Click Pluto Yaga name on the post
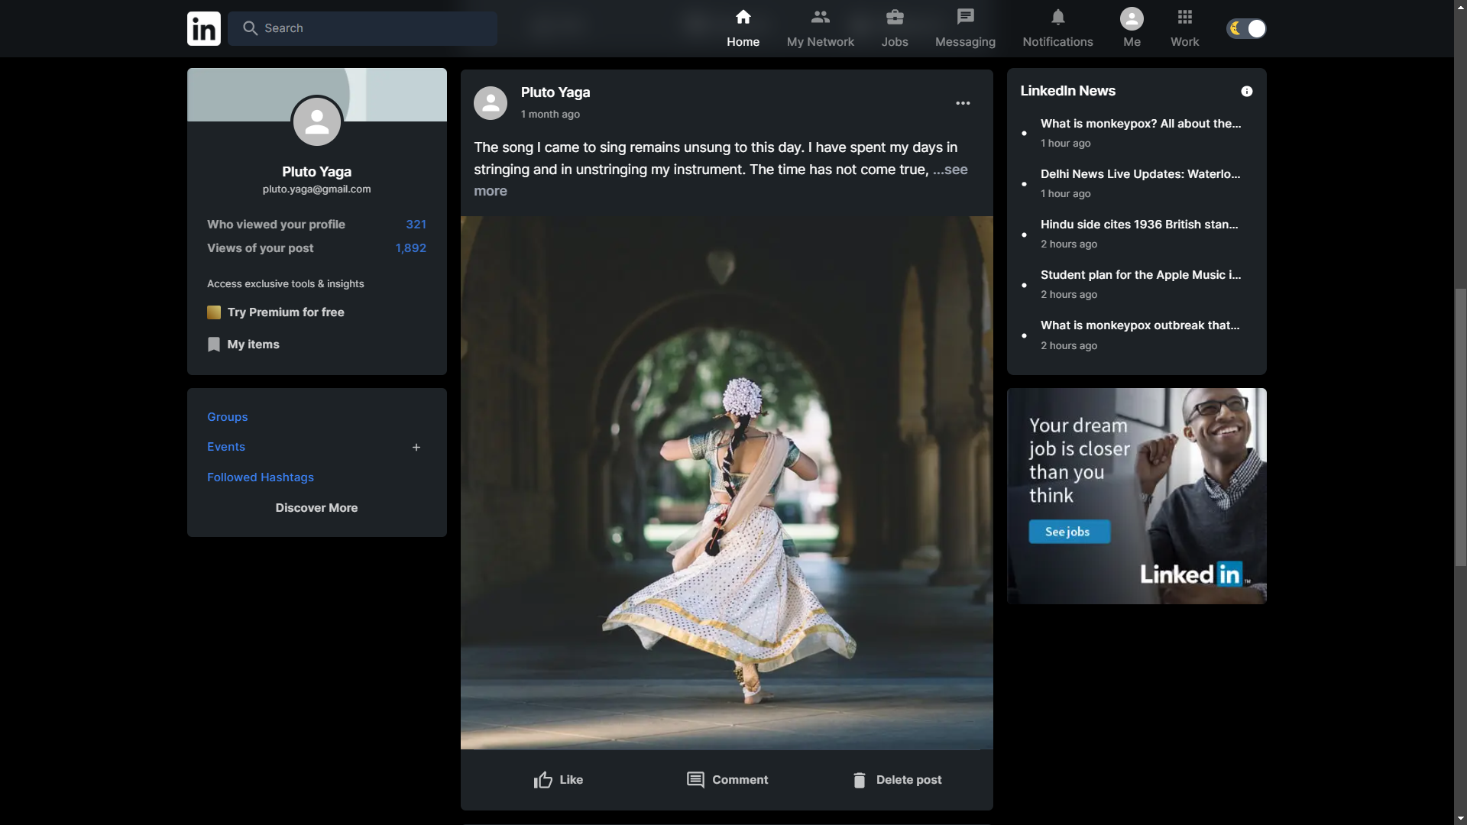The height and width of the screenshot is (825, 1467). 555,92
